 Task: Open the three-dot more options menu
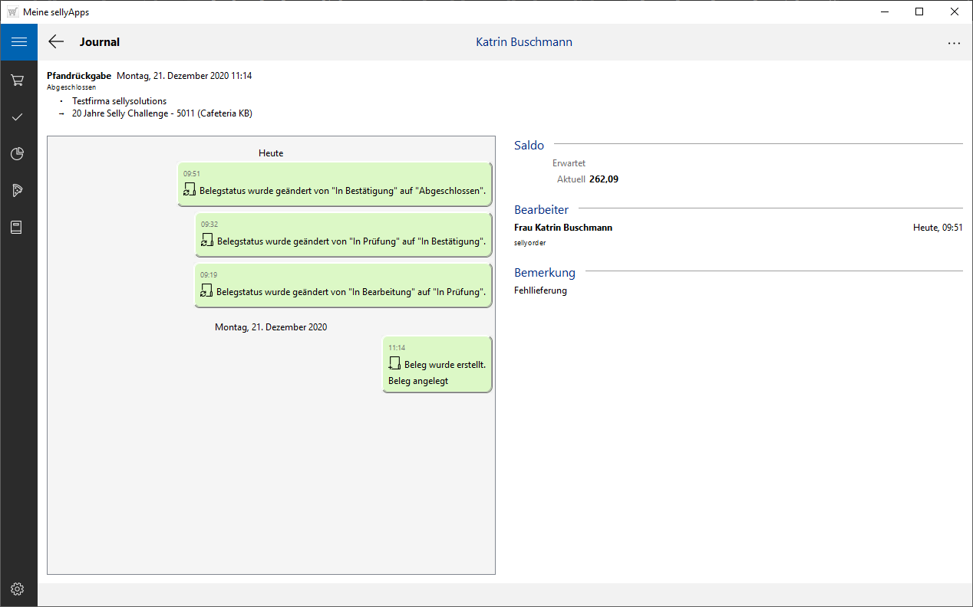[x=954, y=43]
